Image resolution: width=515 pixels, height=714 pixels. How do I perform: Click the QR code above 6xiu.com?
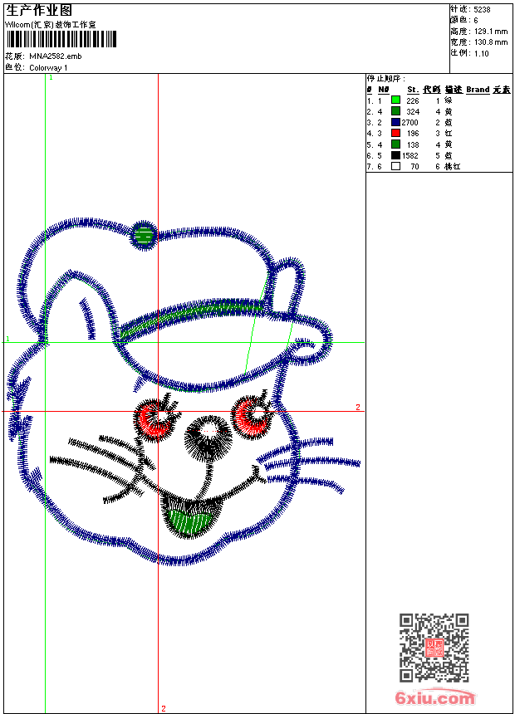click(x=434, y=648)
